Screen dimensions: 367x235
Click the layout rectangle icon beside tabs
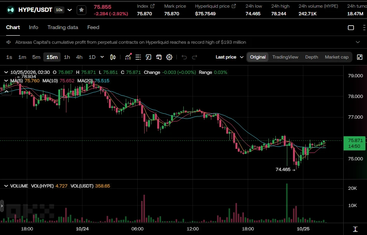tap(351, 28)
